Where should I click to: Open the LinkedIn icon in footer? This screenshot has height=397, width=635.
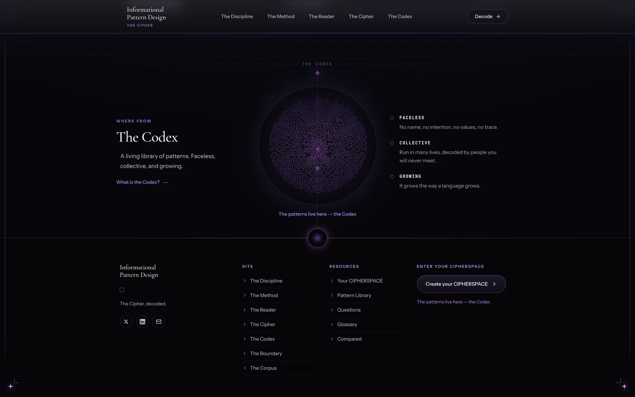(142, 322)
